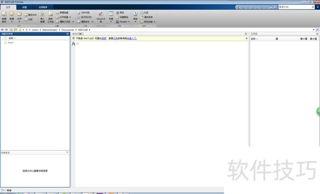Click Clear Commands (清除命令) button
The image size is (320, 194).
tap(83, 22)
